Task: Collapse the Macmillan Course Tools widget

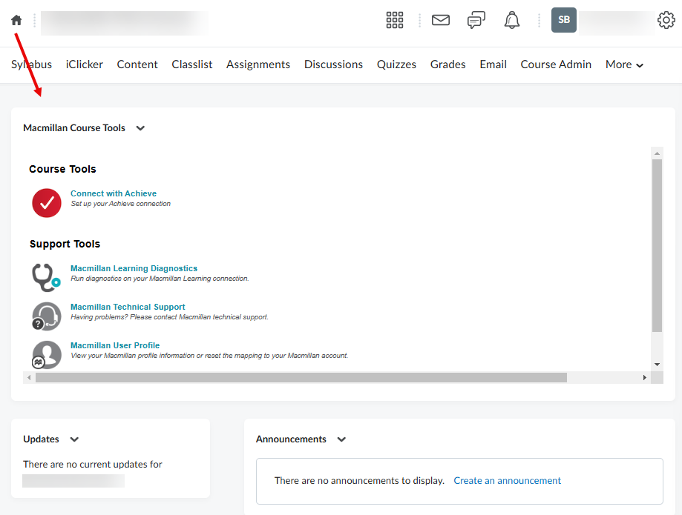Action: (140, 128)
